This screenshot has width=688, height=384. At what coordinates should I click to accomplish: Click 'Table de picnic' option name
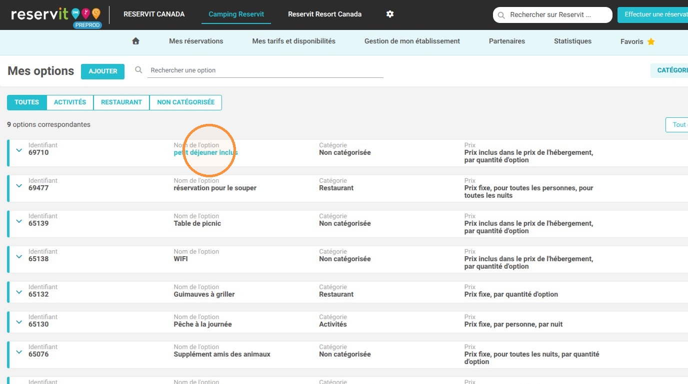(197, 224)
